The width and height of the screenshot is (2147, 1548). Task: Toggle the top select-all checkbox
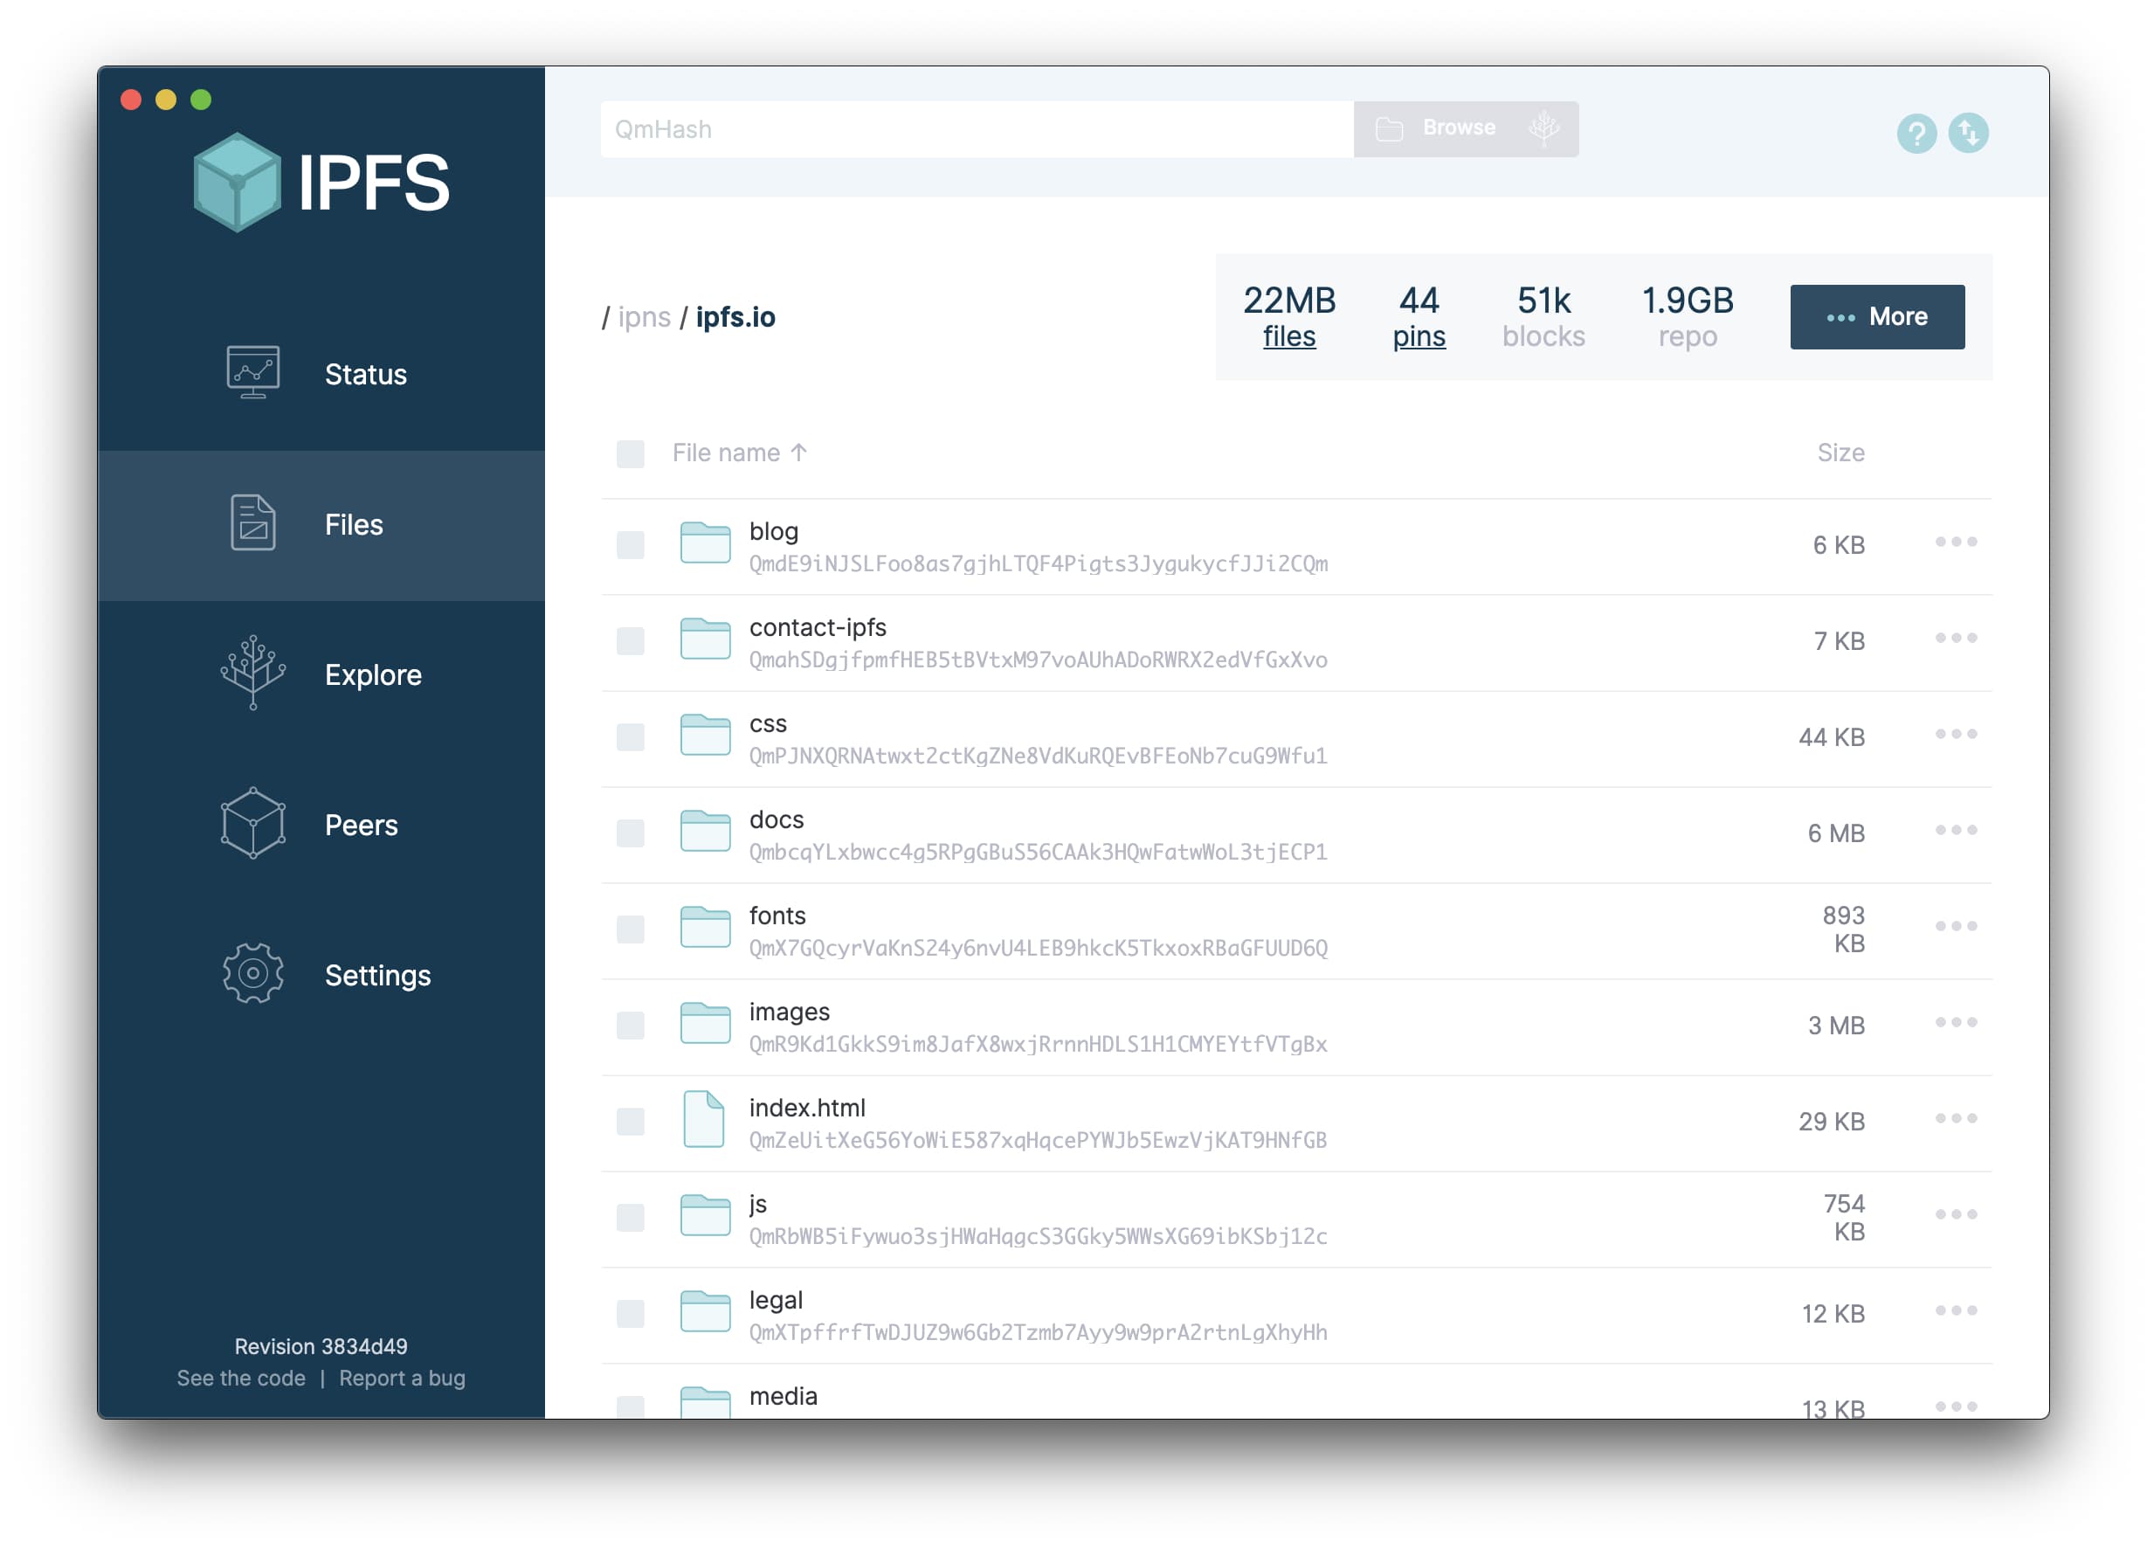point(632,450)
